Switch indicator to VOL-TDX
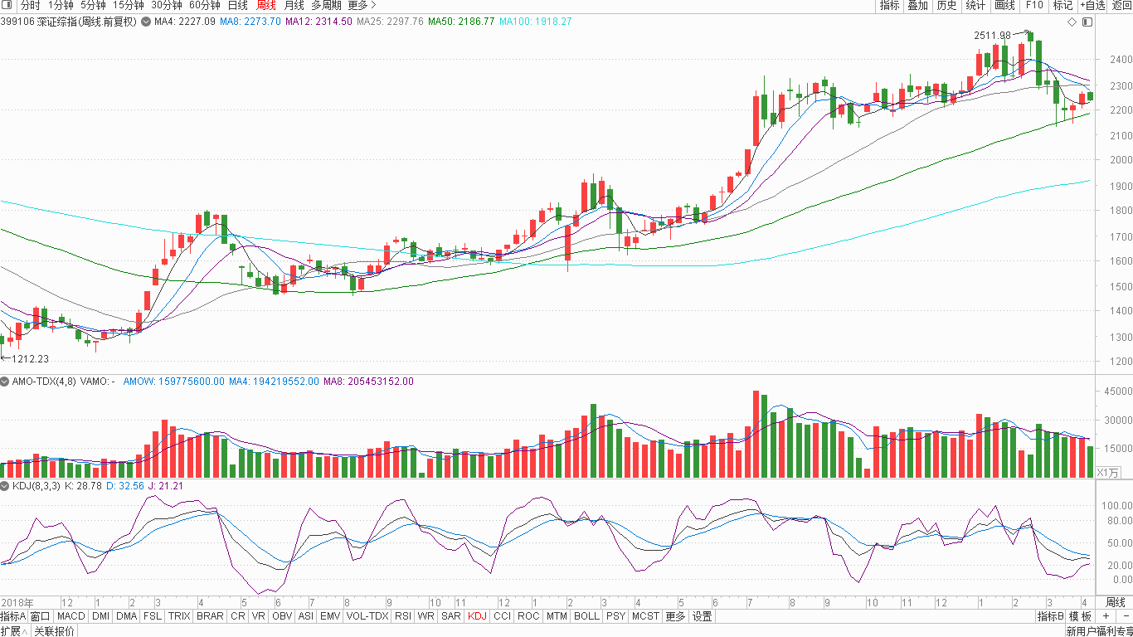Viewport: 1133px width, 637px height. click(367, 616)
